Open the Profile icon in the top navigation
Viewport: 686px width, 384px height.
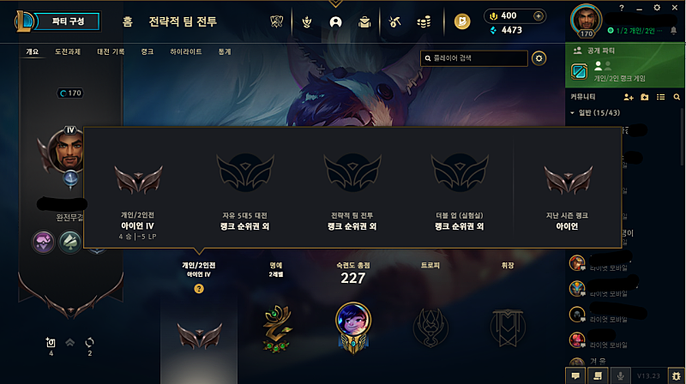click(x=335, y=21)
